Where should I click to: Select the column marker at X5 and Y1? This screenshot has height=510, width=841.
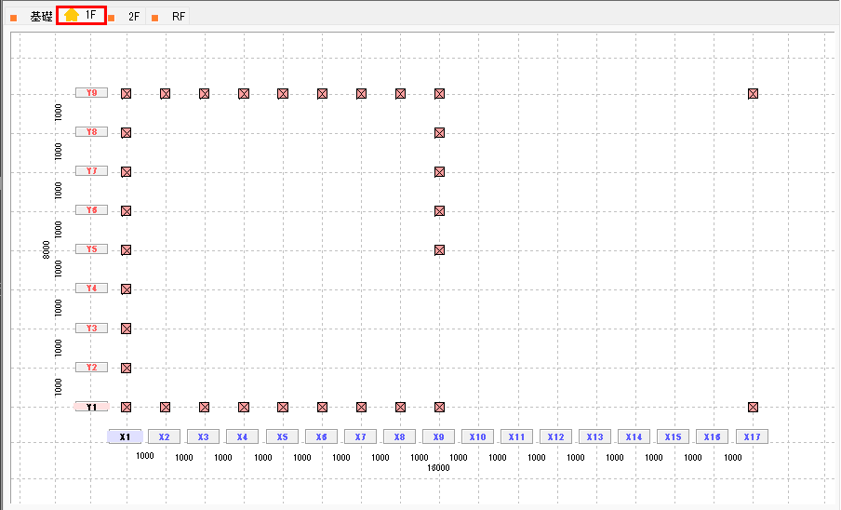[282, 407]
